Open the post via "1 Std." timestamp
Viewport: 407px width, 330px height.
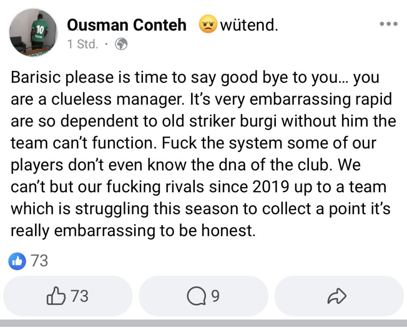(82, 44)
